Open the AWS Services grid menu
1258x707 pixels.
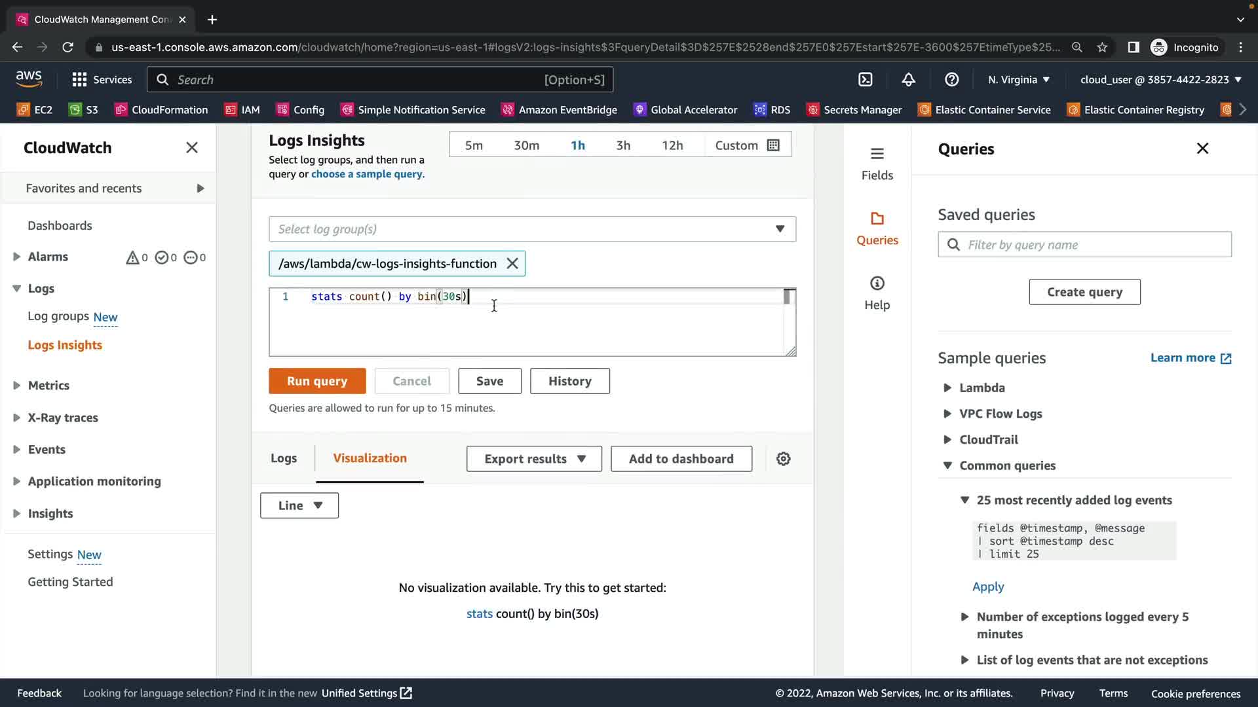[x=102, y=79]
